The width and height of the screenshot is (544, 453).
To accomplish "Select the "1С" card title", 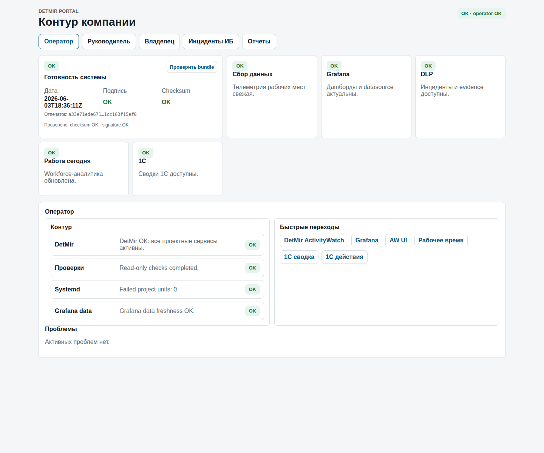I will click(142, 161).
